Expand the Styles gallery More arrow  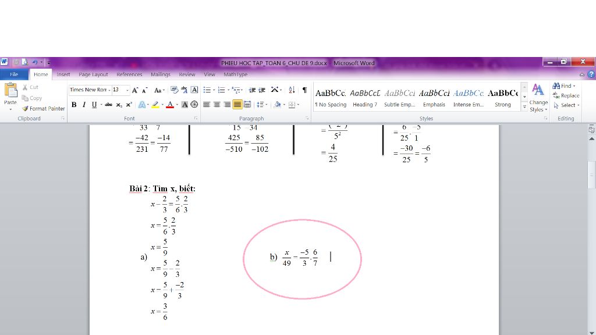coord(524,107)
